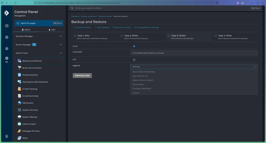Switch to the Admin tab

coord(26,30)
